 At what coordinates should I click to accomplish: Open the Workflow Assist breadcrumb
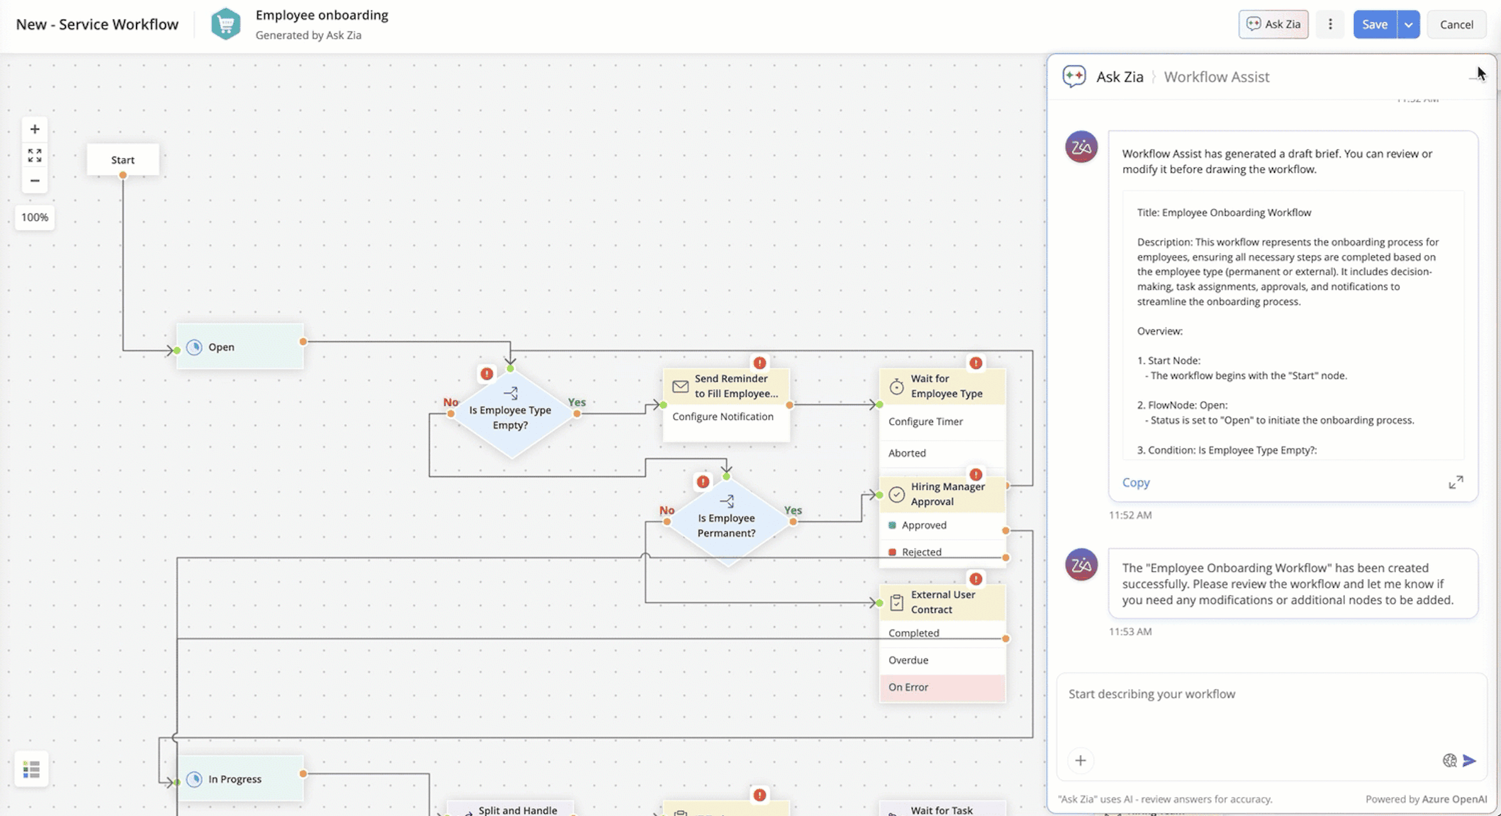1216,76
